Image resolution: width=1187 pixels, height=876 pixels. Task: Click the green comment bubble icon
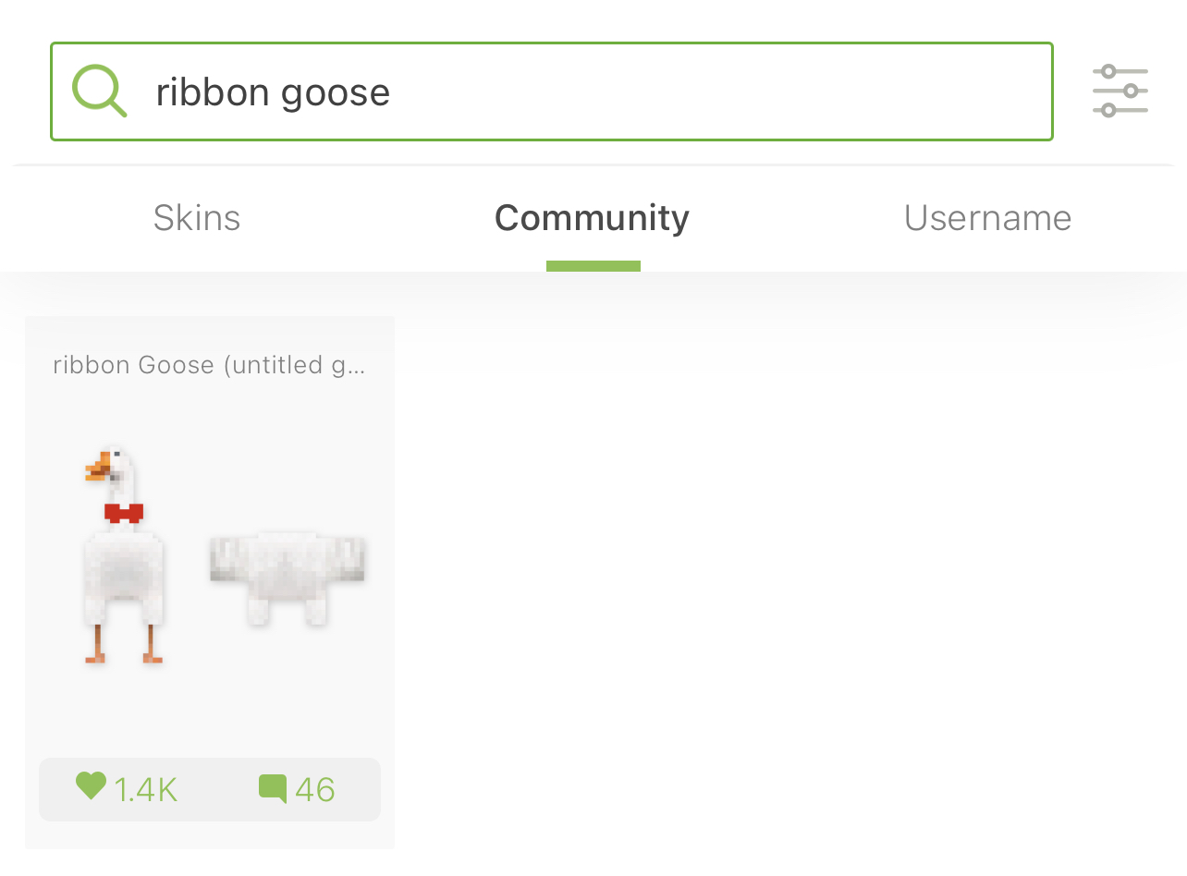click(x=273, y=789)
